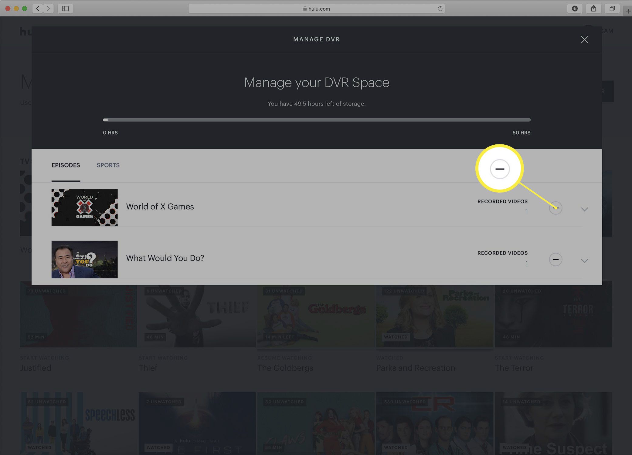Expand What Would You Do recordings
Viewport: 632px width, 455px height.
point(584,260)
